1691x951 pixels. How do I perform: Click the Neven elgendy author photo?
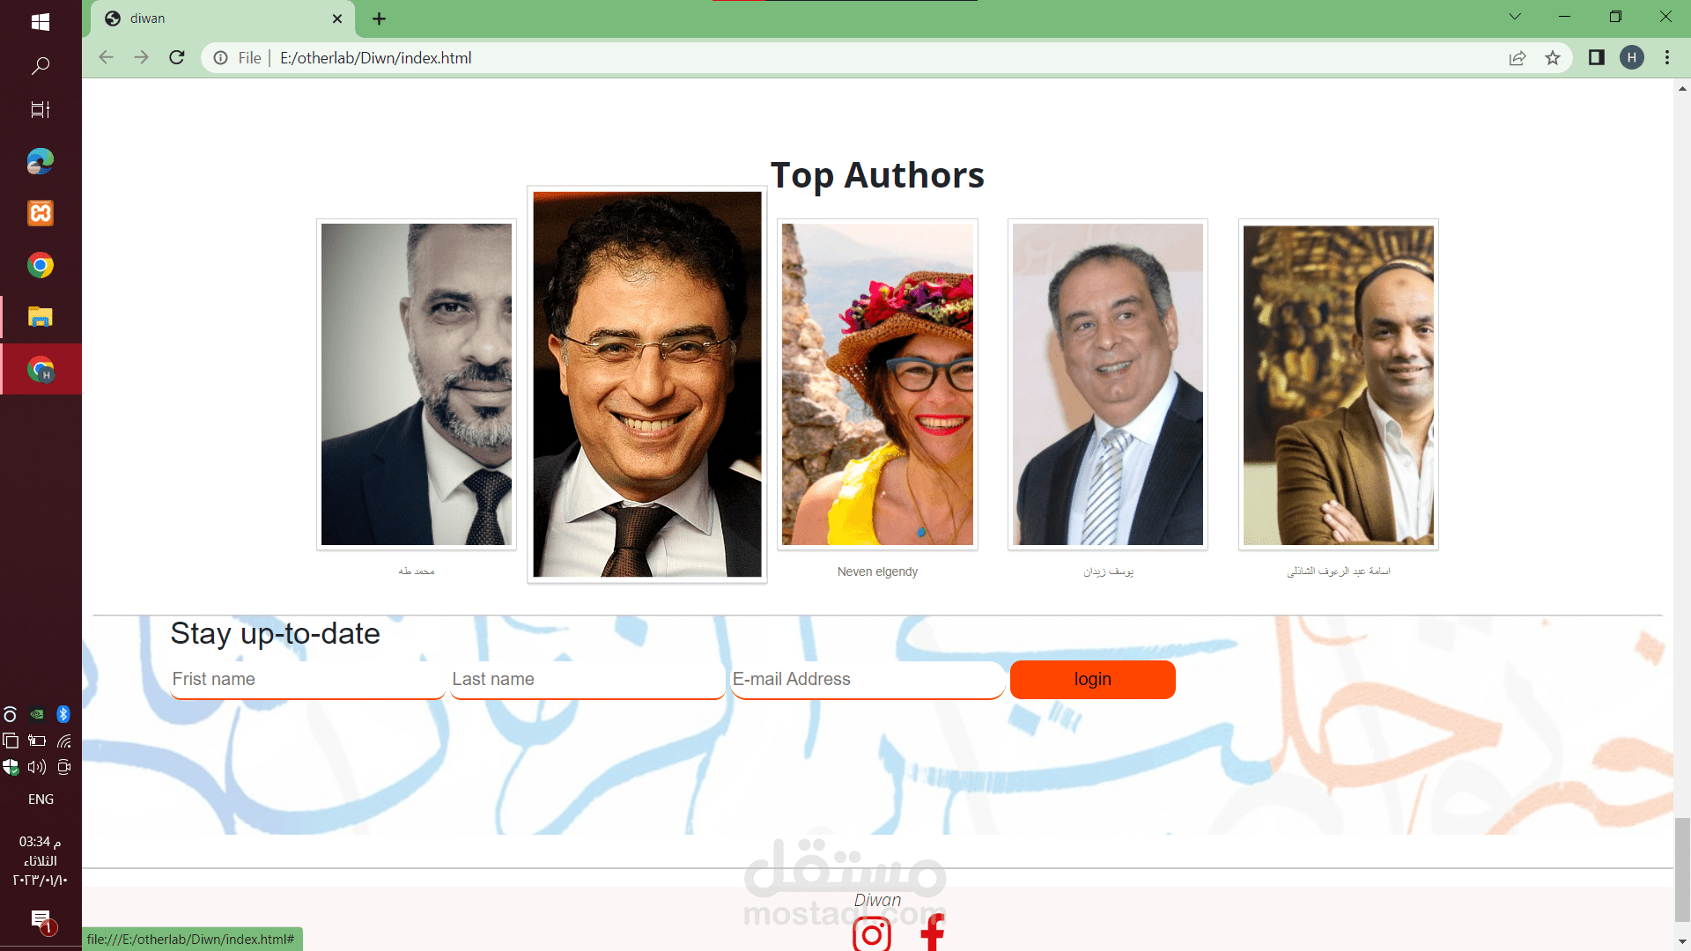pos(878,384)
